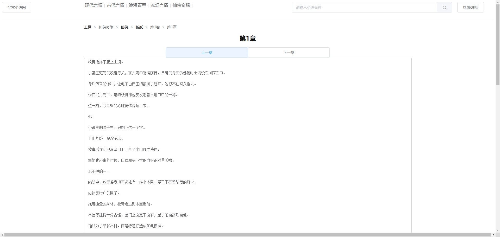Click the 斩妖 breadcrumb link
500x237 pixels.
coord(139,27)
